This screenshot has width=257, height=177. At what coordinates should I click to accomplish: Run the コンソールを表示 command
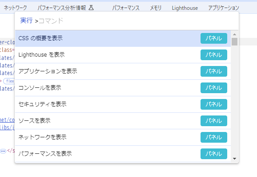(123, 88)
